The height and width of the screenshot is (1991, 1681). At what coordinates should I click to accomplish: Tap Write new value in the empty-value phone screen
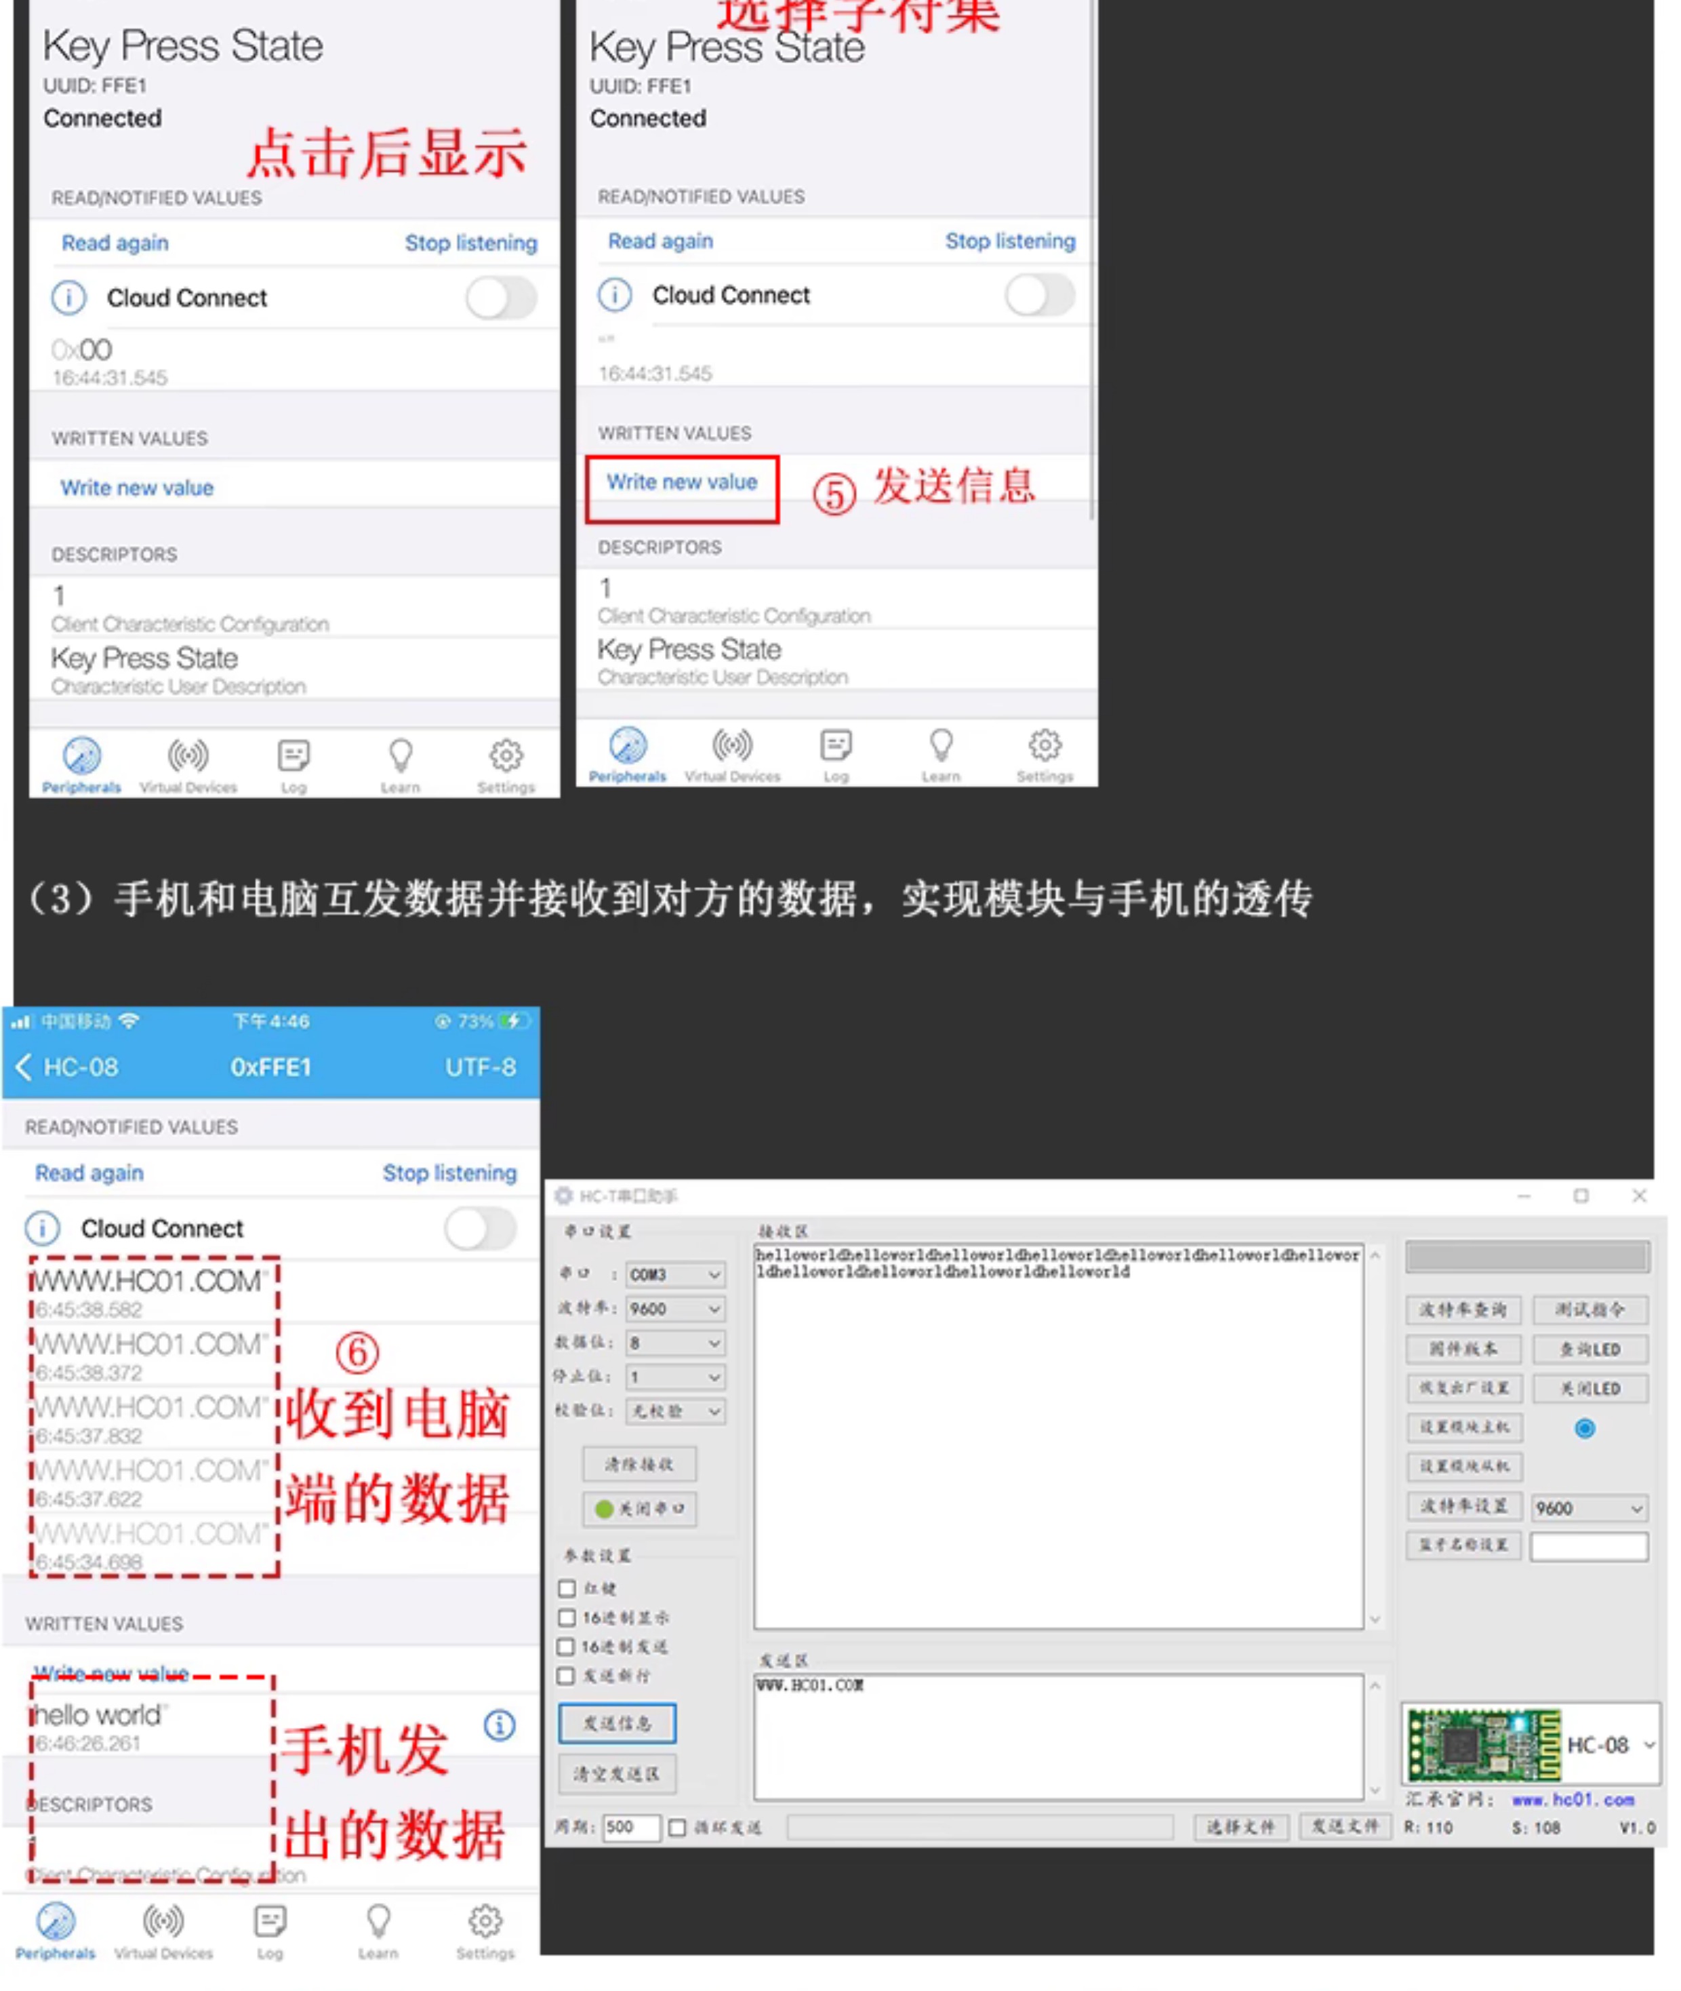pyautogui.click(x=683, y=483)
